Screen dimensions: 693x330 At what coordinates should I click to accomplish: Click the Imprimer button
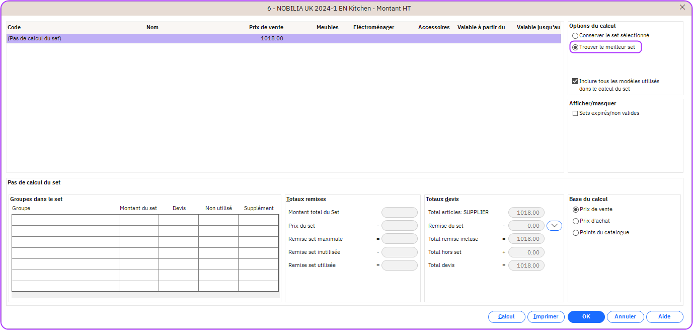tap(546, 317)
